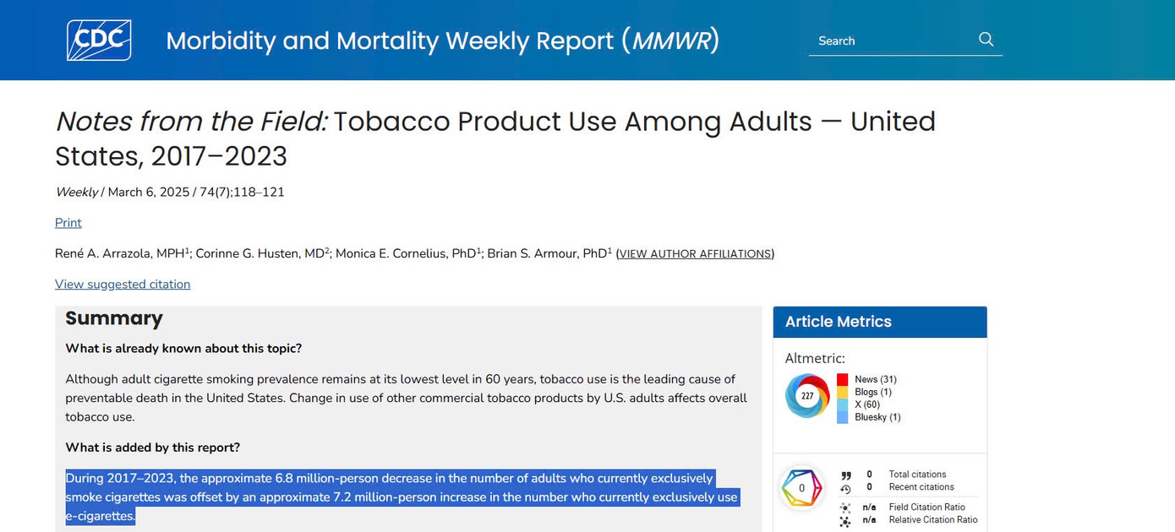
Task: Click the search magnifier icon
Action: [x=986, y=40]
